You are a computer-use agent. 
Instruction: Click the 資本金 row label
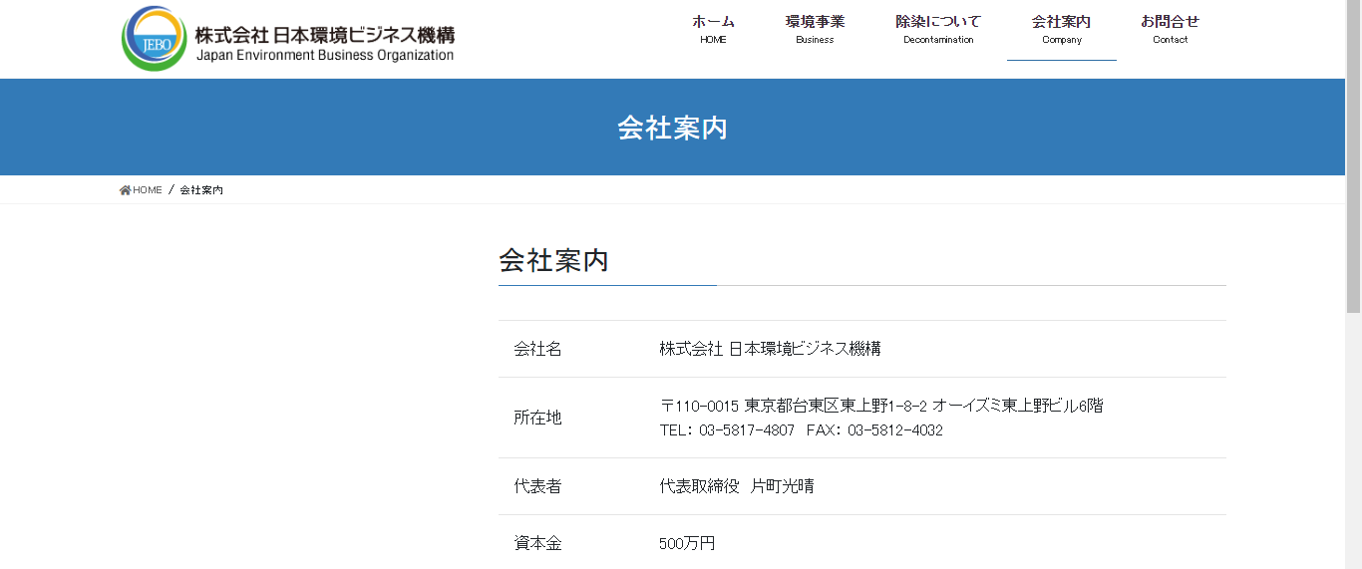[537, 543]
